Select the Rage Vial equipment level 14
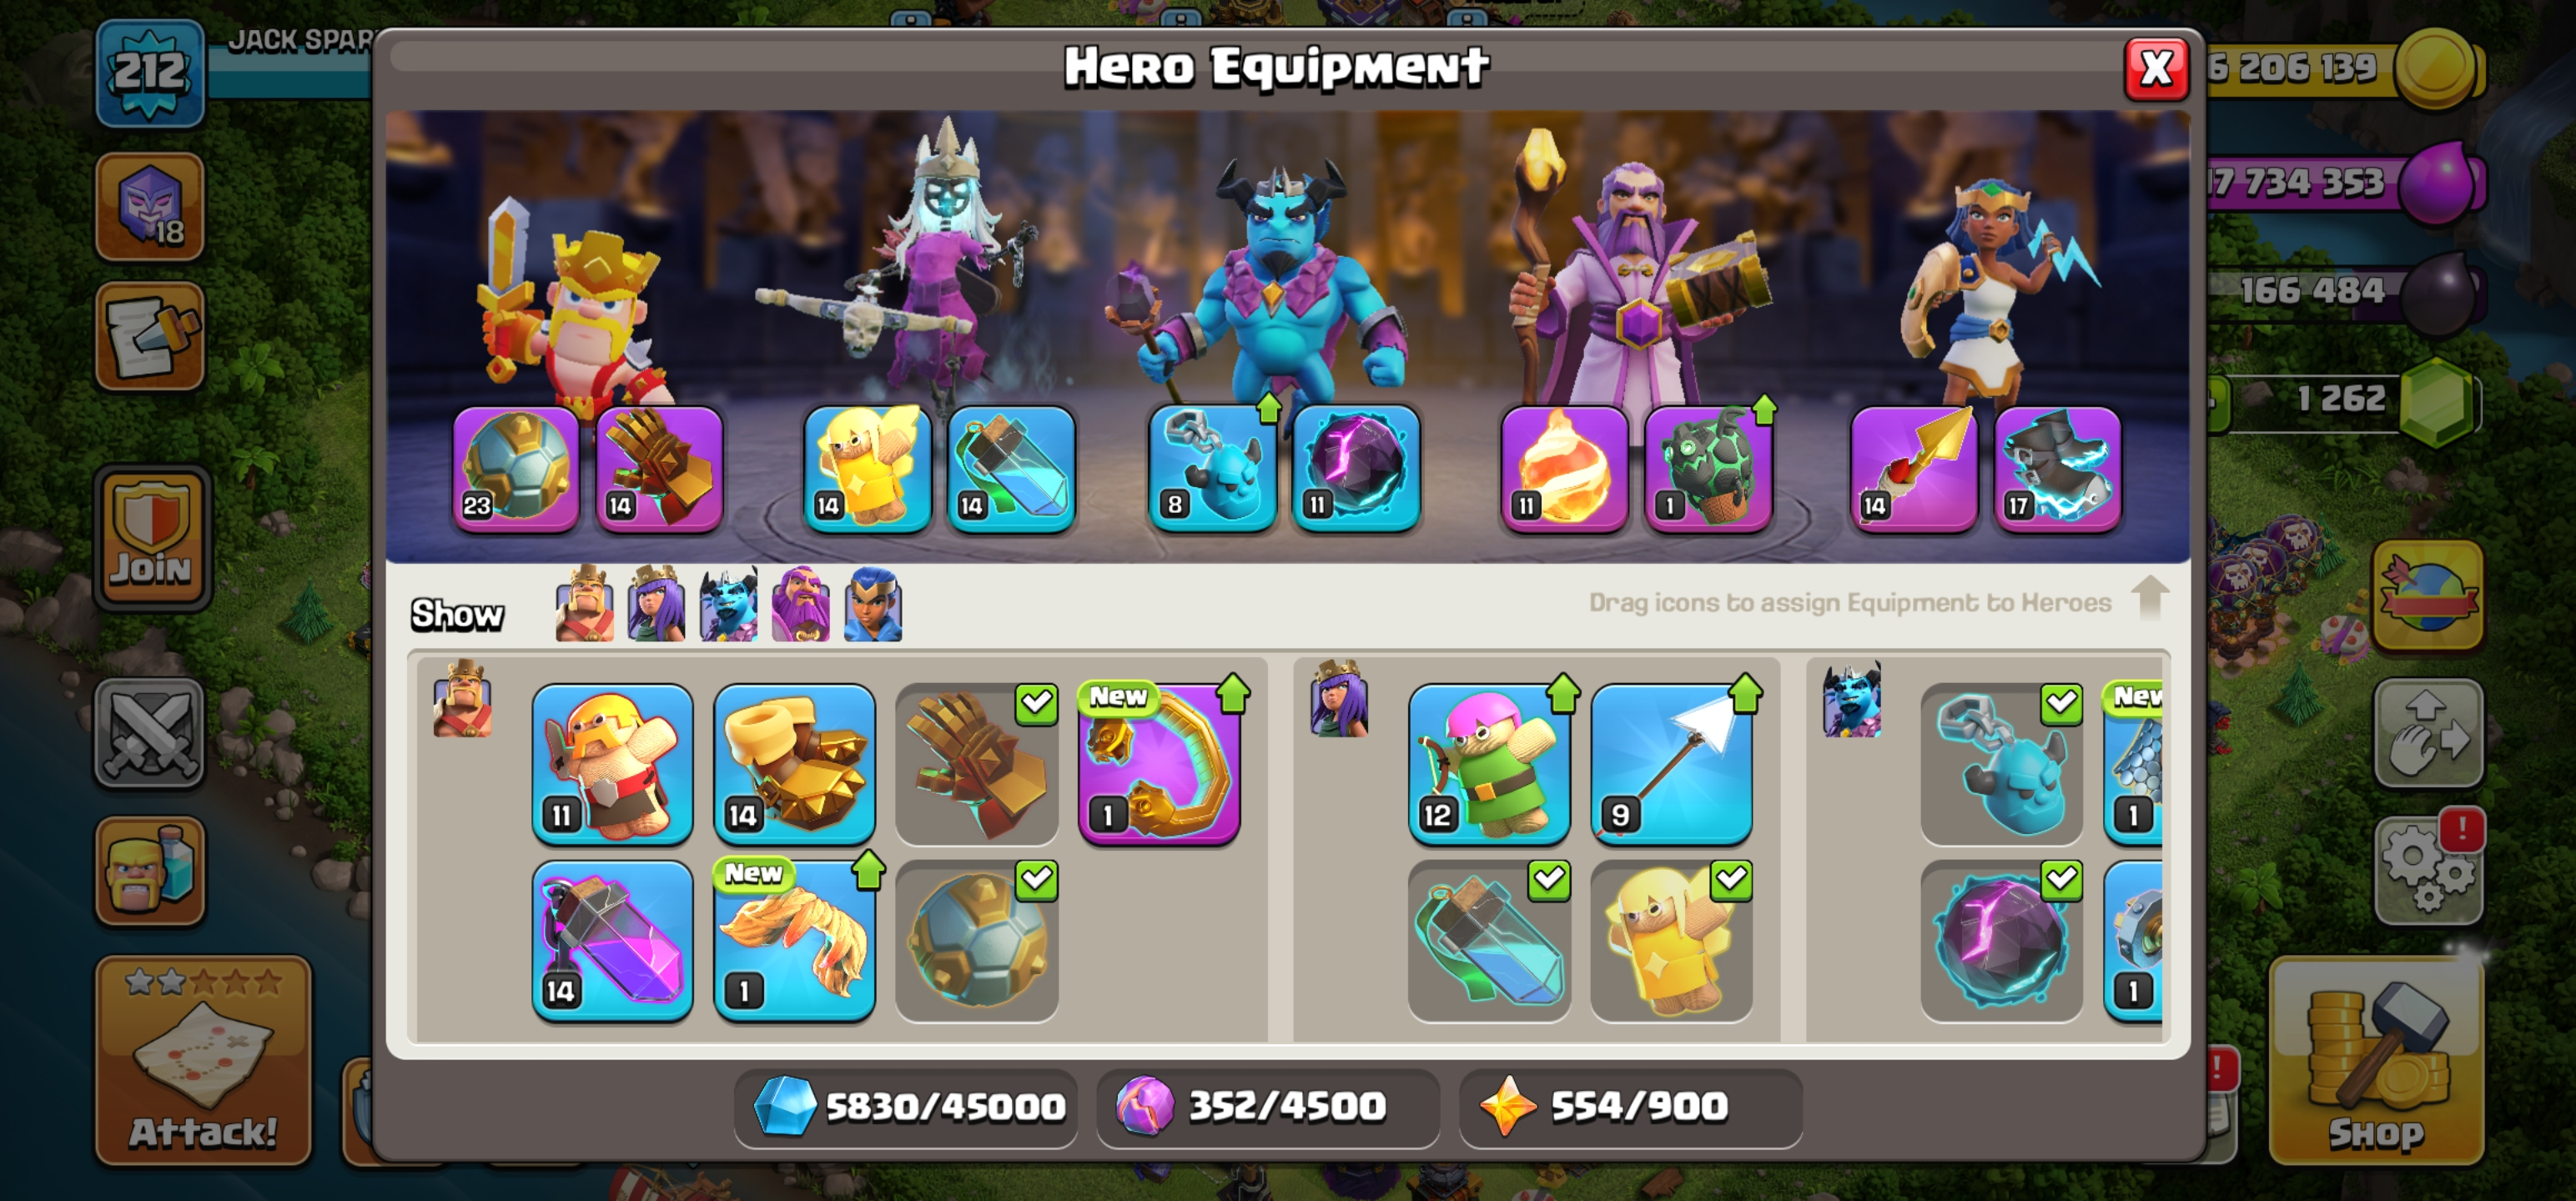 coord(612,941)
